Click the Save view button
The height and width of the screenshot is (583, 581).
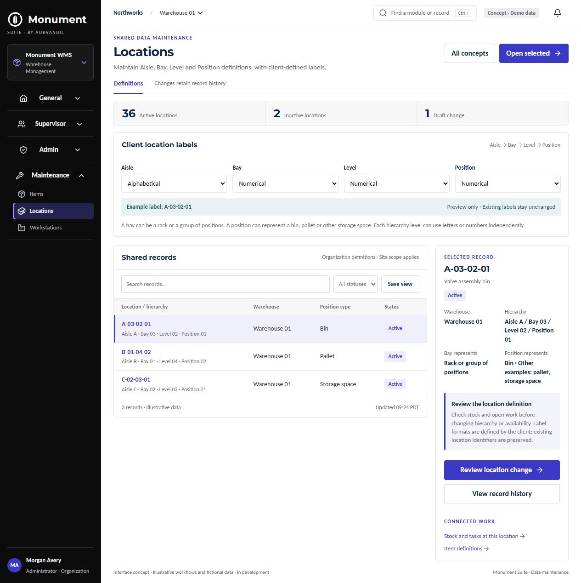(400, 284)
